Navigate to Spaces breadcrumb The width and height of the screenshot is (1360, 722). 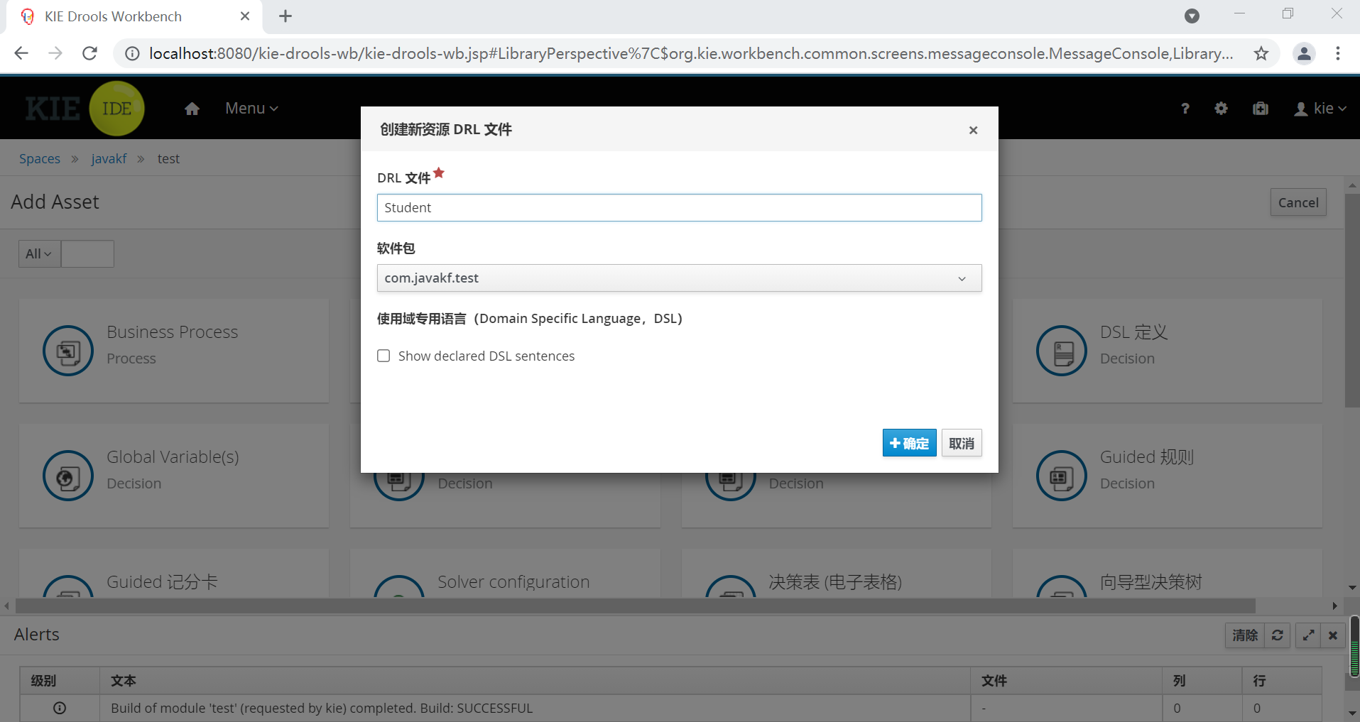(x=40, y=159)
